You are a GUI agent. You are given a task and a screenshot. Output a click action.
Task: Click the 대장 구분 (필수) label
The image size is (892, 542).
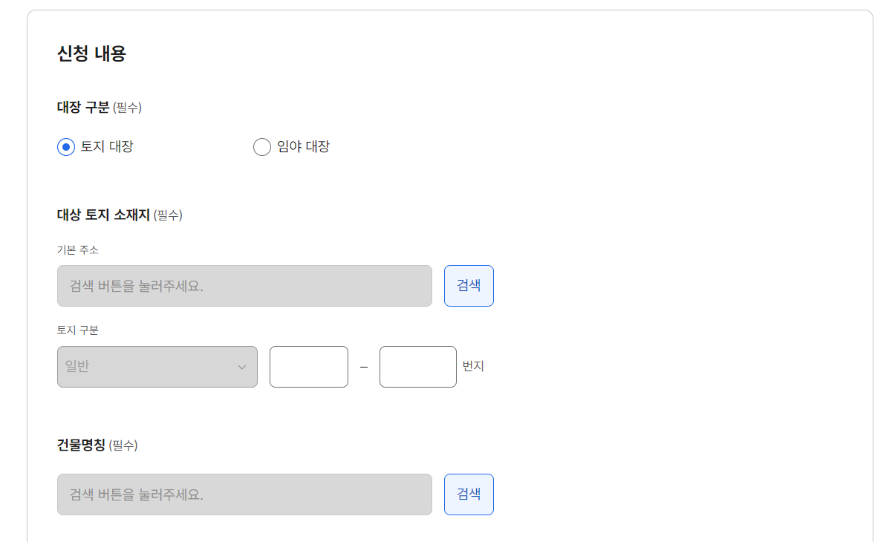pos(100,107)
